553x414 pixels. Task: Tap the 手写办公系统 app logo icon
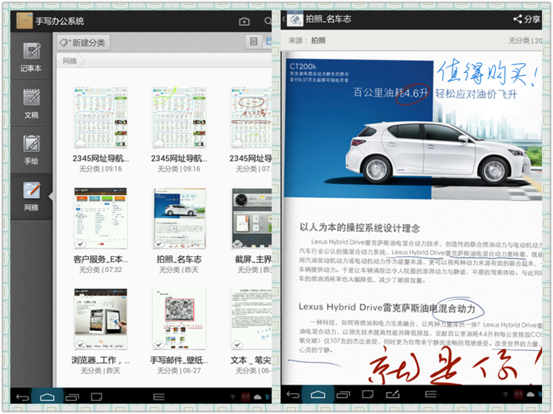click(25, 21)
